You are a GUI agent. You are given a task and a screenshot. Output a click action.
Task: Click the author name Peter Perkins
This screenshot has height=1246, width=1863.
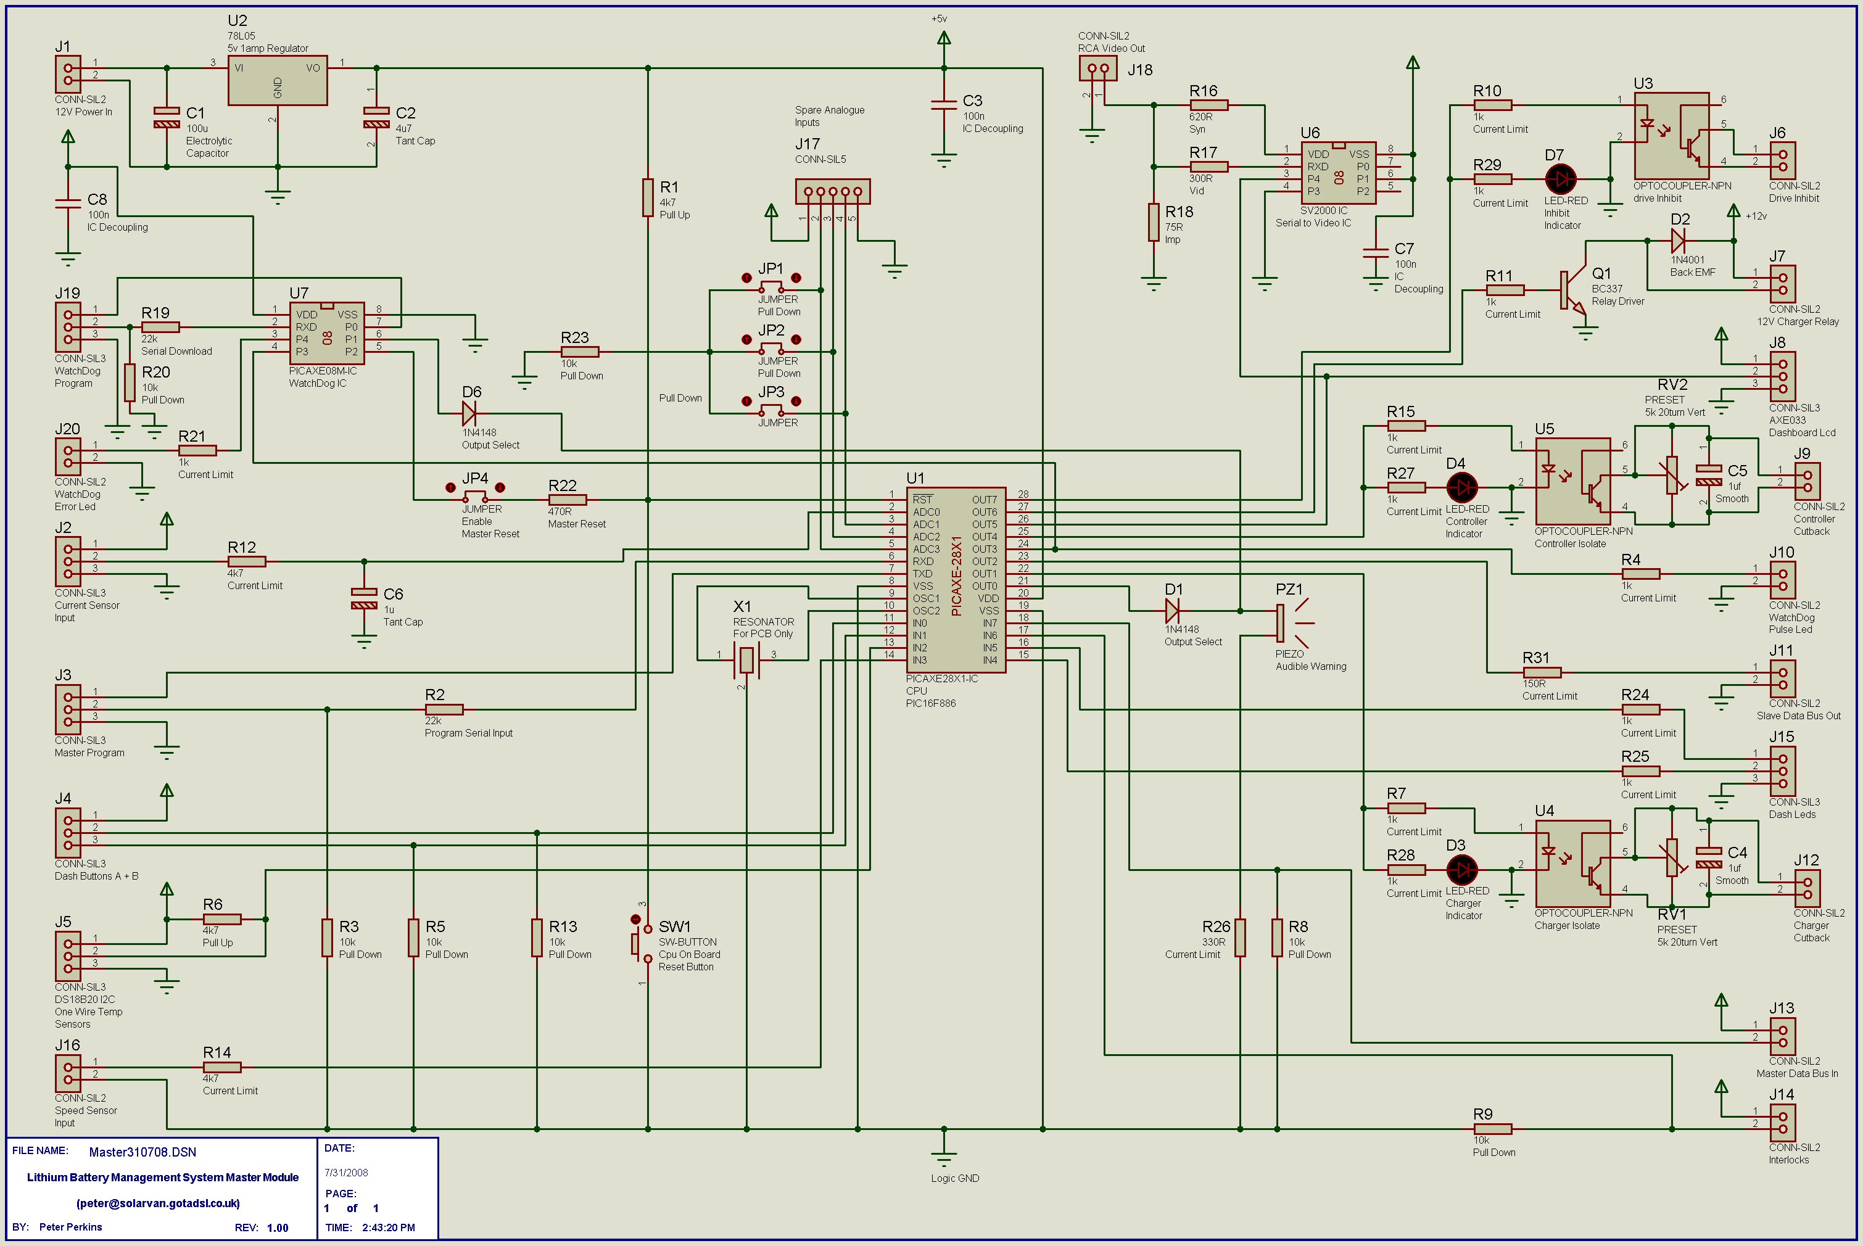pos(71,1227)
